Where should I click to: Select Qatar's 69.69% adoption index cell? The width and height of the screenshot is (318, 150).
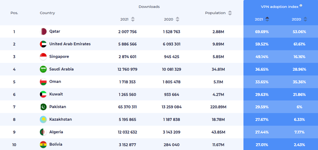(262, 32)
